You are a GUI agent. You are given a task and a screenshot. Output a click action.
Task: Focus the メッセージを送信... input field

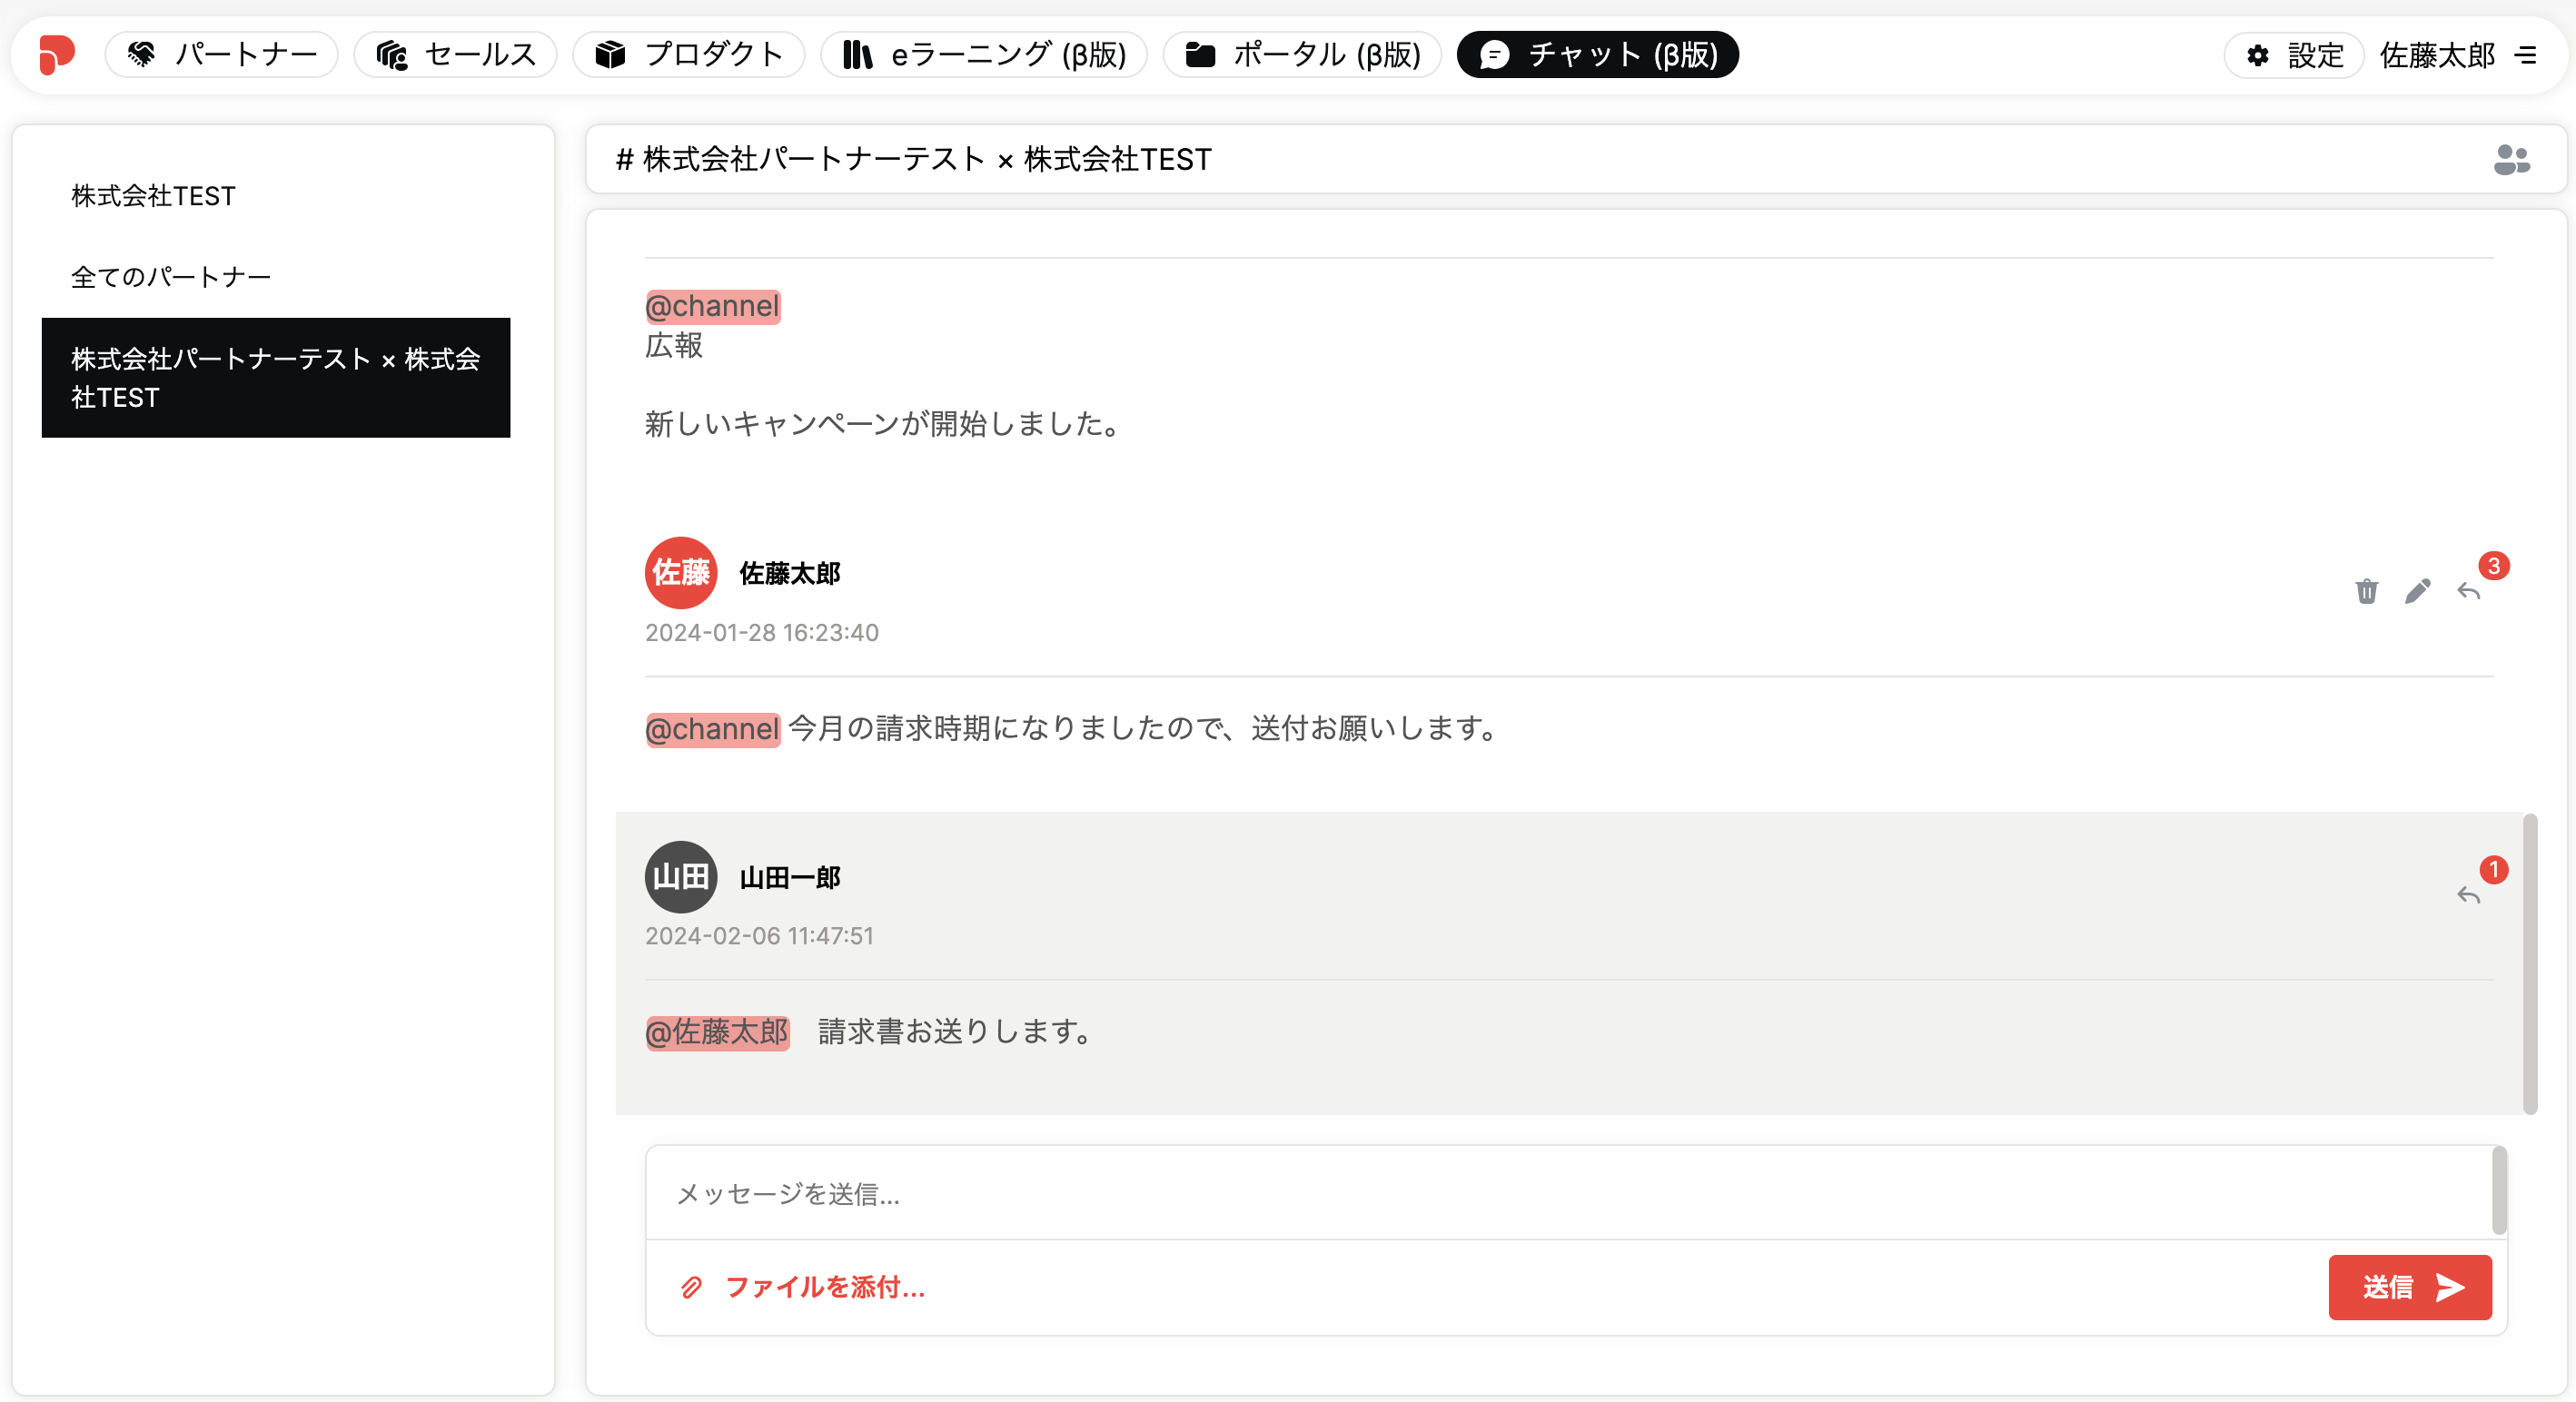click(x=1570, y=1194)
